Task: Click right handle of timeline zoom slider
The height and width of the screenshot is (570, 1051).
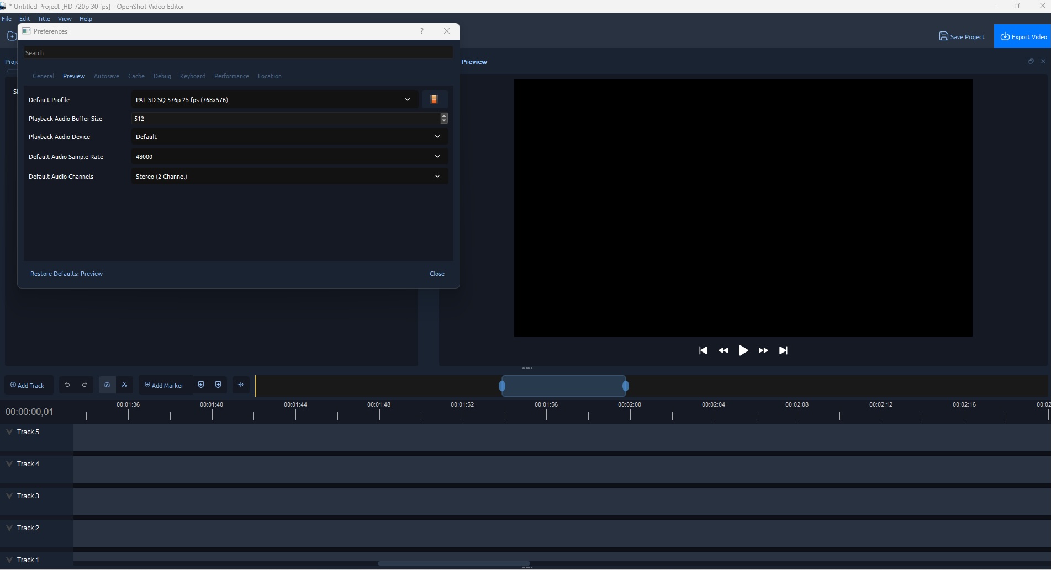Action: point(626,386)
